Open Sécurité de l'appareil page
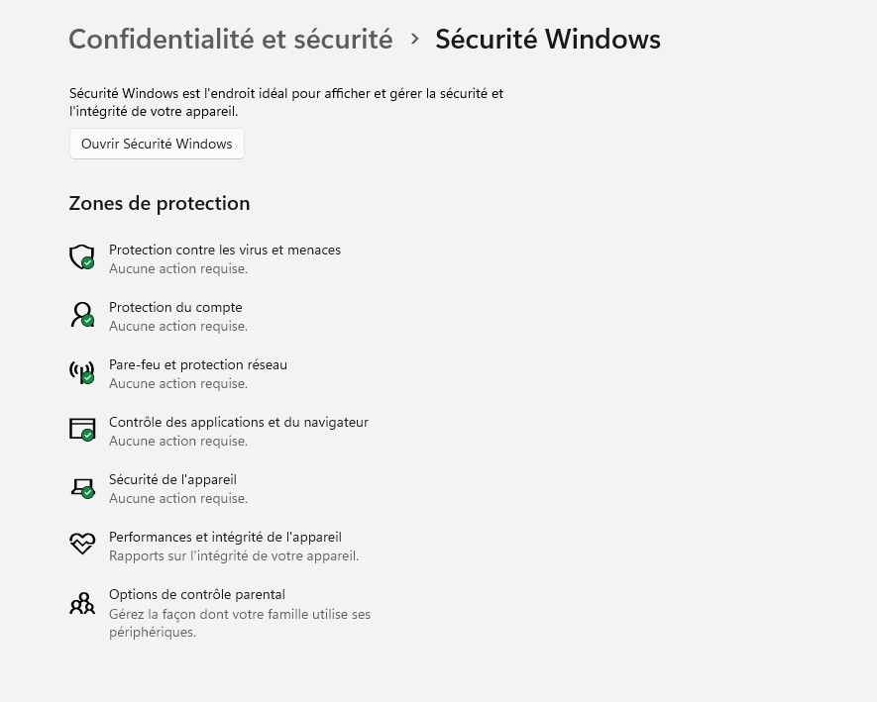Viewport: 877px width, 702px height. [x=172, y=479]
